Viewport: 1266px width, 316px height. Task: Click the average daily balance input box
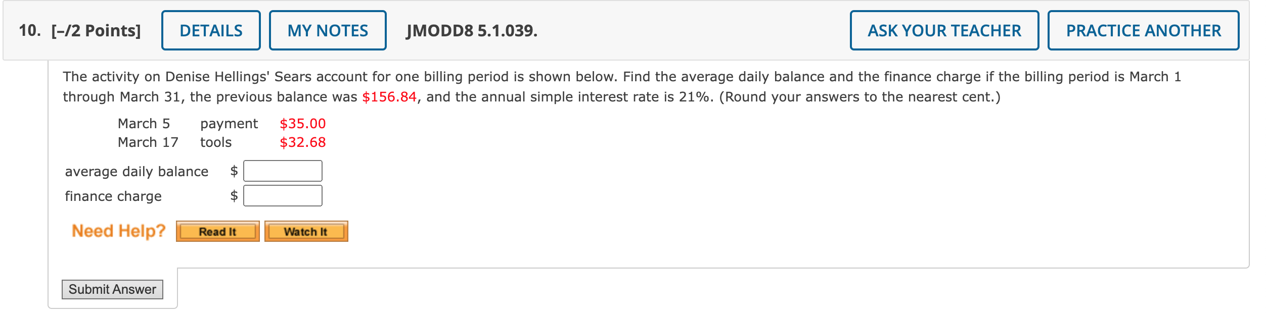coord(282,171)
